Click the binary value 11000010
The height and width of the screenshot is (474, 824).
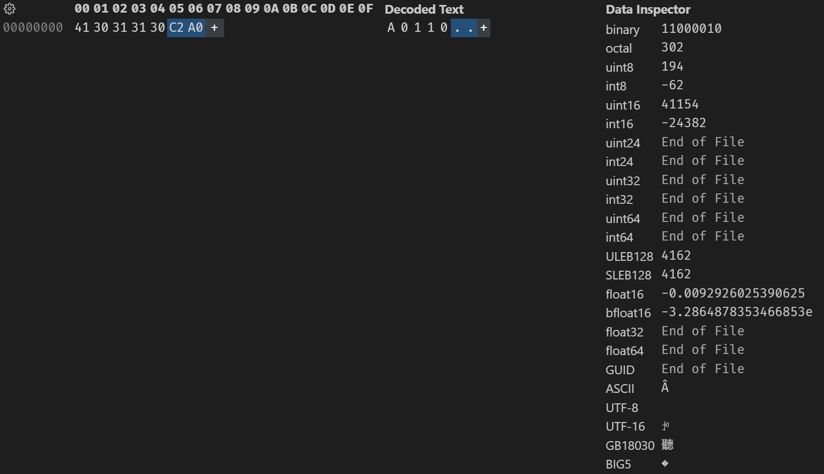(691, 28)
